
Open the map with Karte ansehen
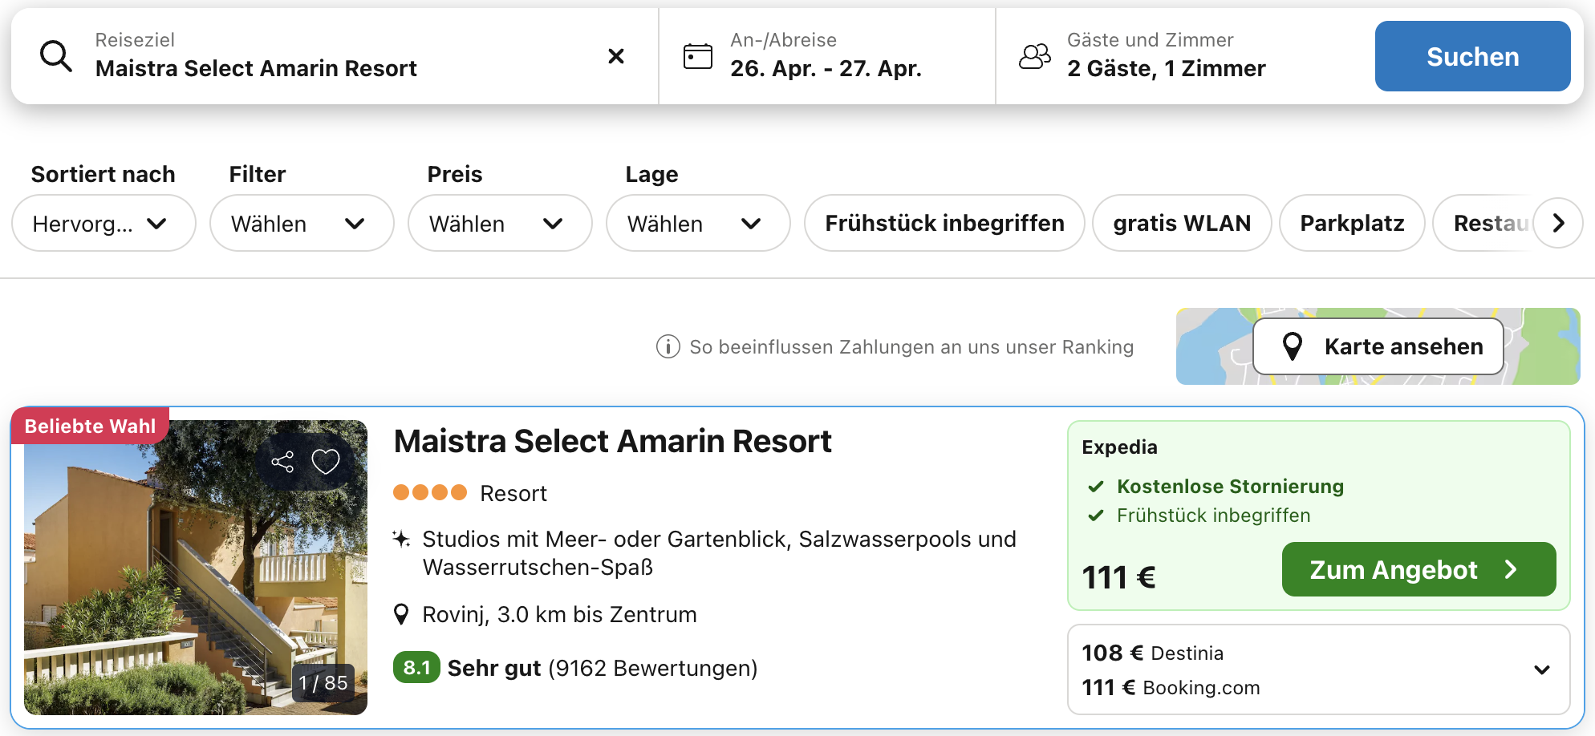click(1378, 346)
